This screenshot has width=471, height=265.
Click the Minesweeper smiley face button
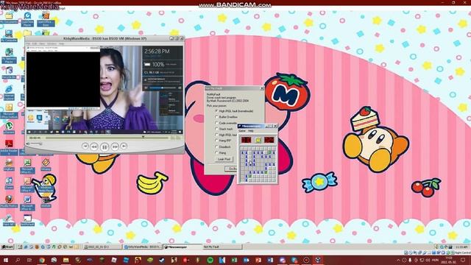coord(258,140)
